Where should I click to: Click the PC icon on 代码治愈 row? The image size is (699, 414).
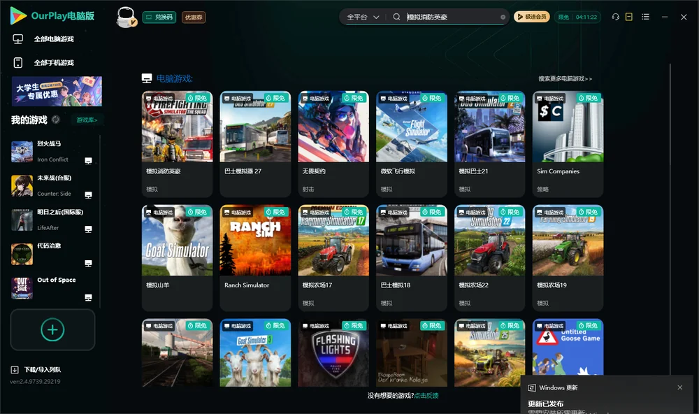pyautogui.click(x=88, y=264)
